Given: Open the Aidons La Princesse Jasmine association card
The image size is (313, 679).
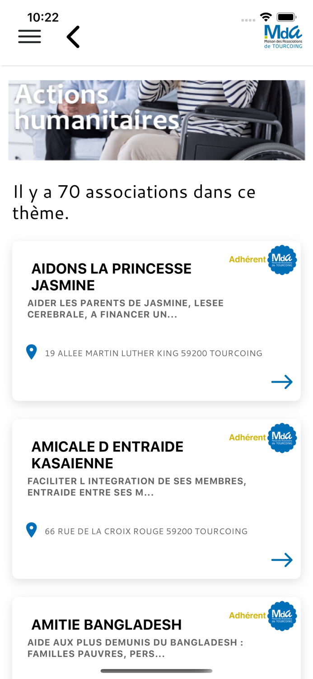Looking at the screenshot, I should 156,320.
